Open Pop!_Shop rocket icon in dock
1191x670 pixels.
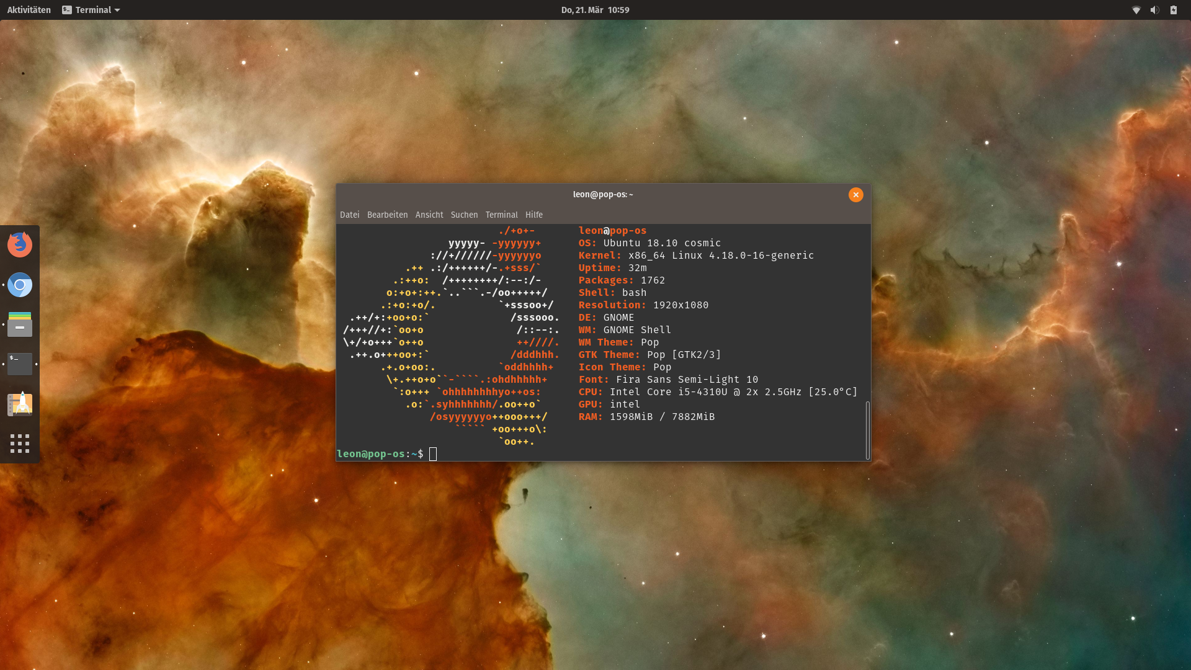coord(20,404)
